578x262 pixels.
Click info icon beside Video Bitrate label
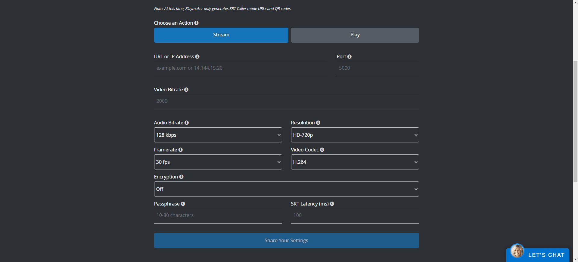click(186, 90)
